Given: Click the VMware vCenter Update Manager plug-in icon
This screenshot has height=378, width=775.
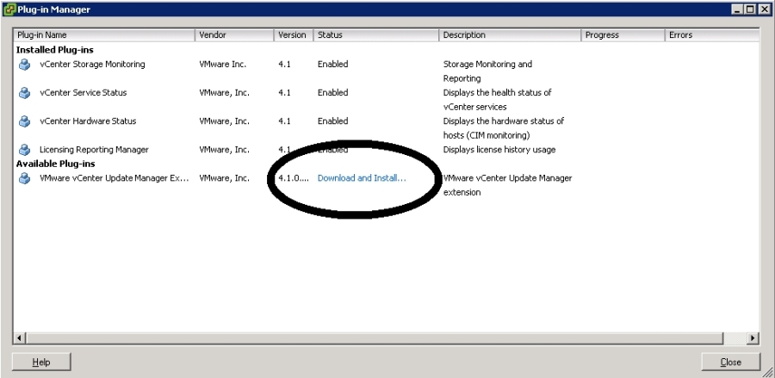Looking at the screenshot, I should pos(24,178).
